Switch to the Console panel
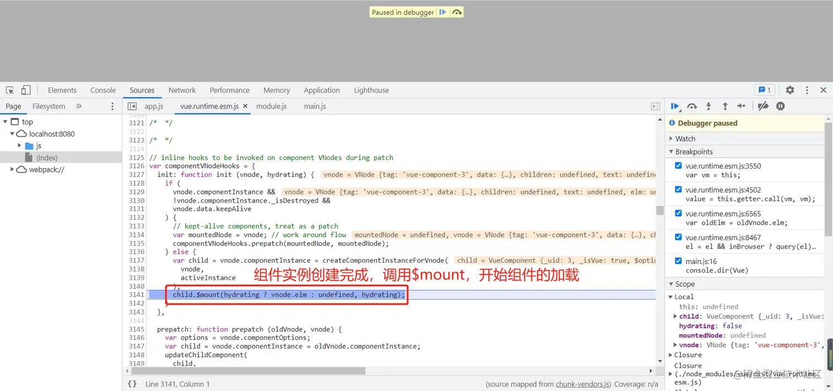 (103, 90)
